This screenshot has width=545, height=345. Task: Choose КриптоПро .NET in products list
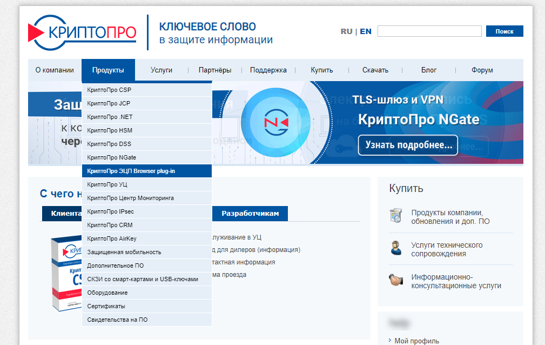coord(147,117)
